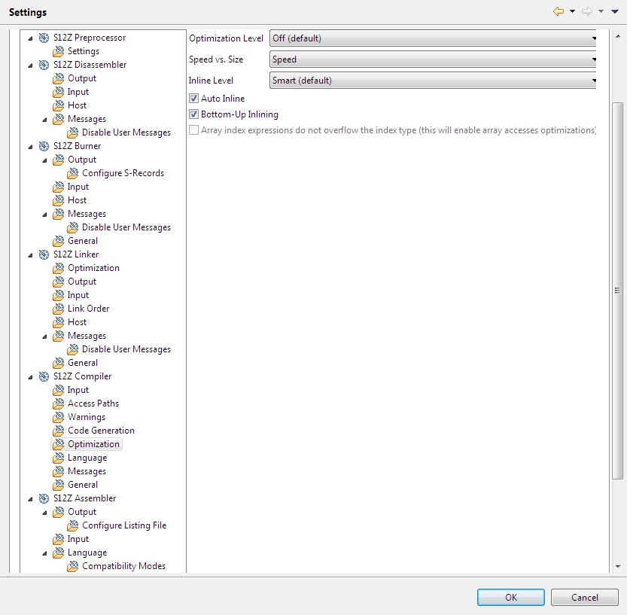Open the view menu dropdown arrow
This screenshot has width=627, height=615.
(x=615, y=11)
